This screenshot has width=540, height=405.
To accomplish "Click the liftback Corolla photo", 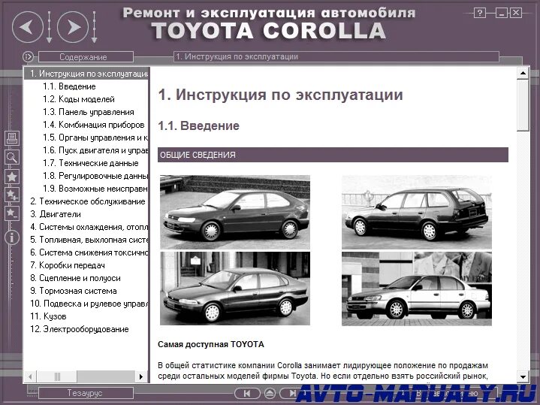I will pos(235,289).
